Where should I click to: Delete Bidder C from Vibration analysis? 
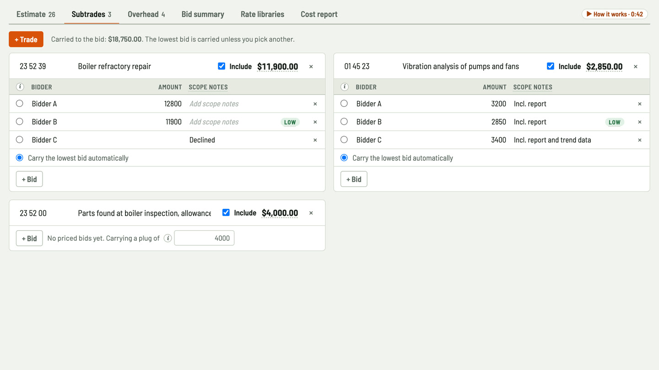640,140
